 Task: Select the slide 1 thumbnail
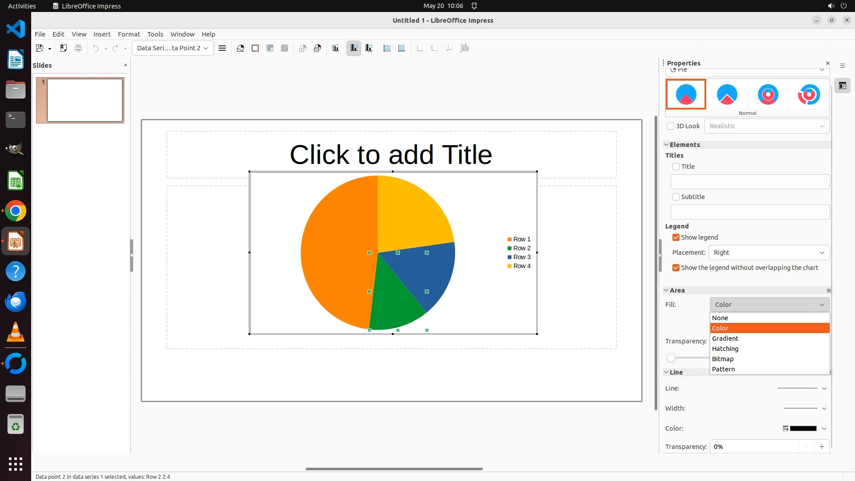click(x=85, y=100)
